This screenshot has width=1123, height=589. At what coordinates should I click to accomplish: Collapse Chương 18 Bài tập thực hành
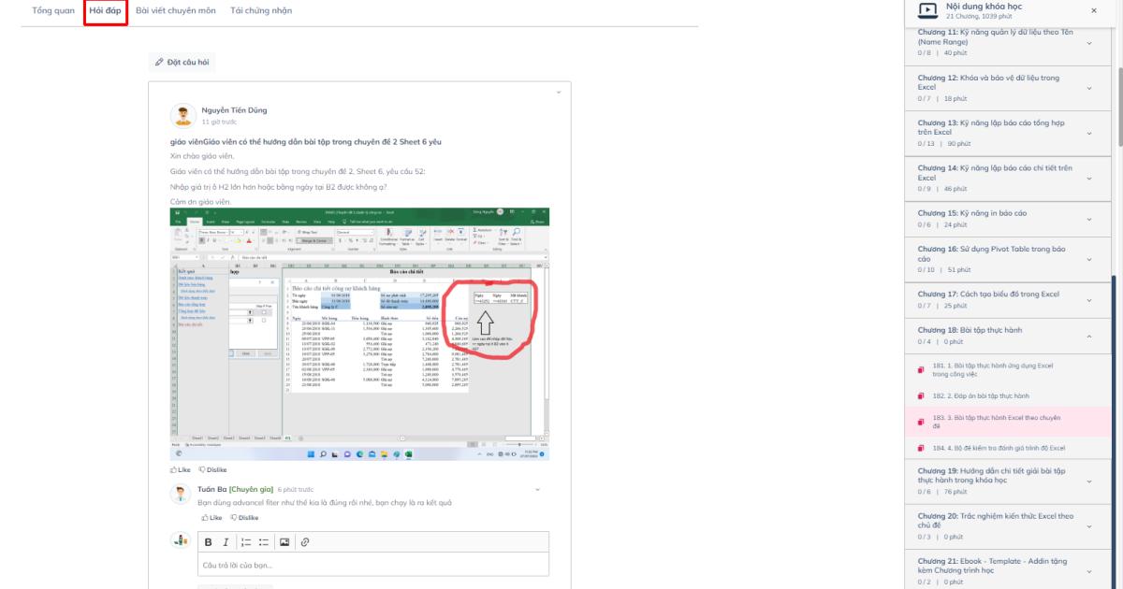[1089, 336]
